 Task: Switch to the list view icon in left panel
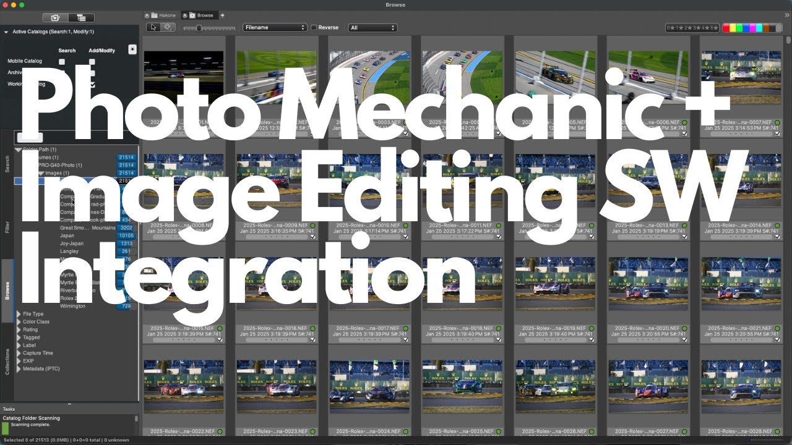81,18
